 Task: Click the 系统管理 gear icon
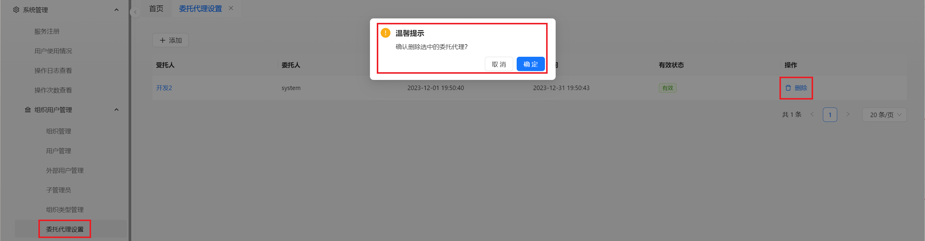[x=16, y=10]
